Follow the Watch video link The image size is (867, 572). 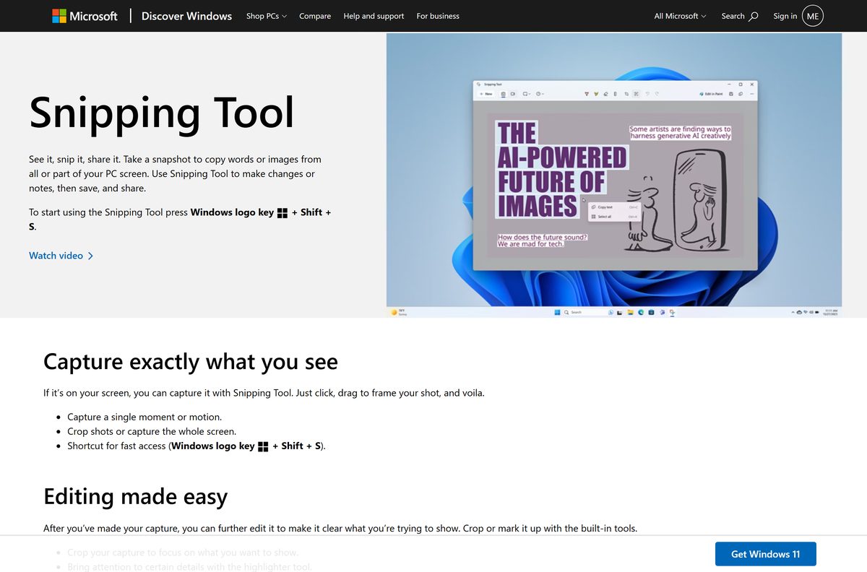(x=61, y=256)
